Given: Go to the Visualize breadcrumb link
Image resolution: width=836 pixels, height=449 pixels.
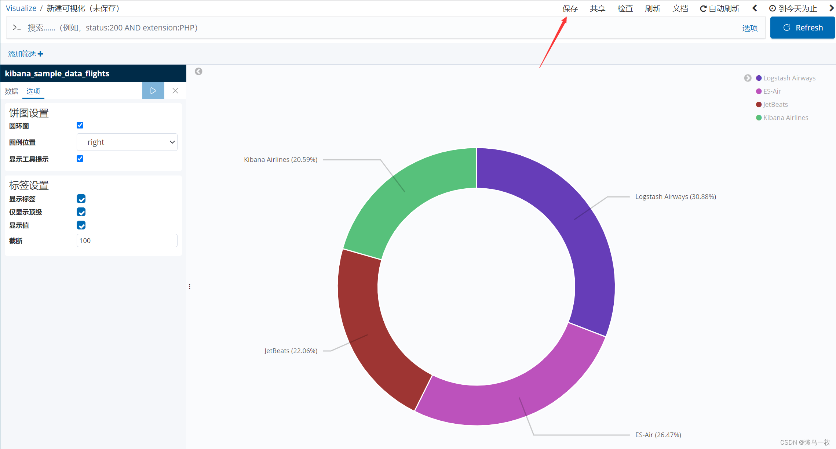Looking at the screenshot, I should (x=21, y=8).
